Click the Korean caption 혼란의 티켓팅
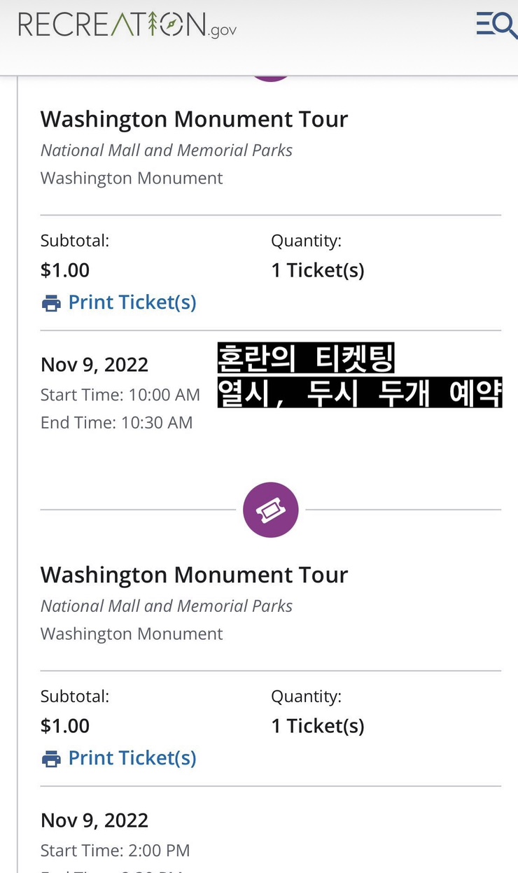Viewport: 518px width, 873px height. point(306,359)
